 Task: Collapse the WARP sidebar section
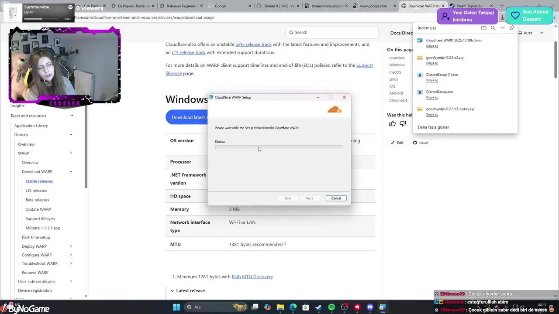coord(71,153)
